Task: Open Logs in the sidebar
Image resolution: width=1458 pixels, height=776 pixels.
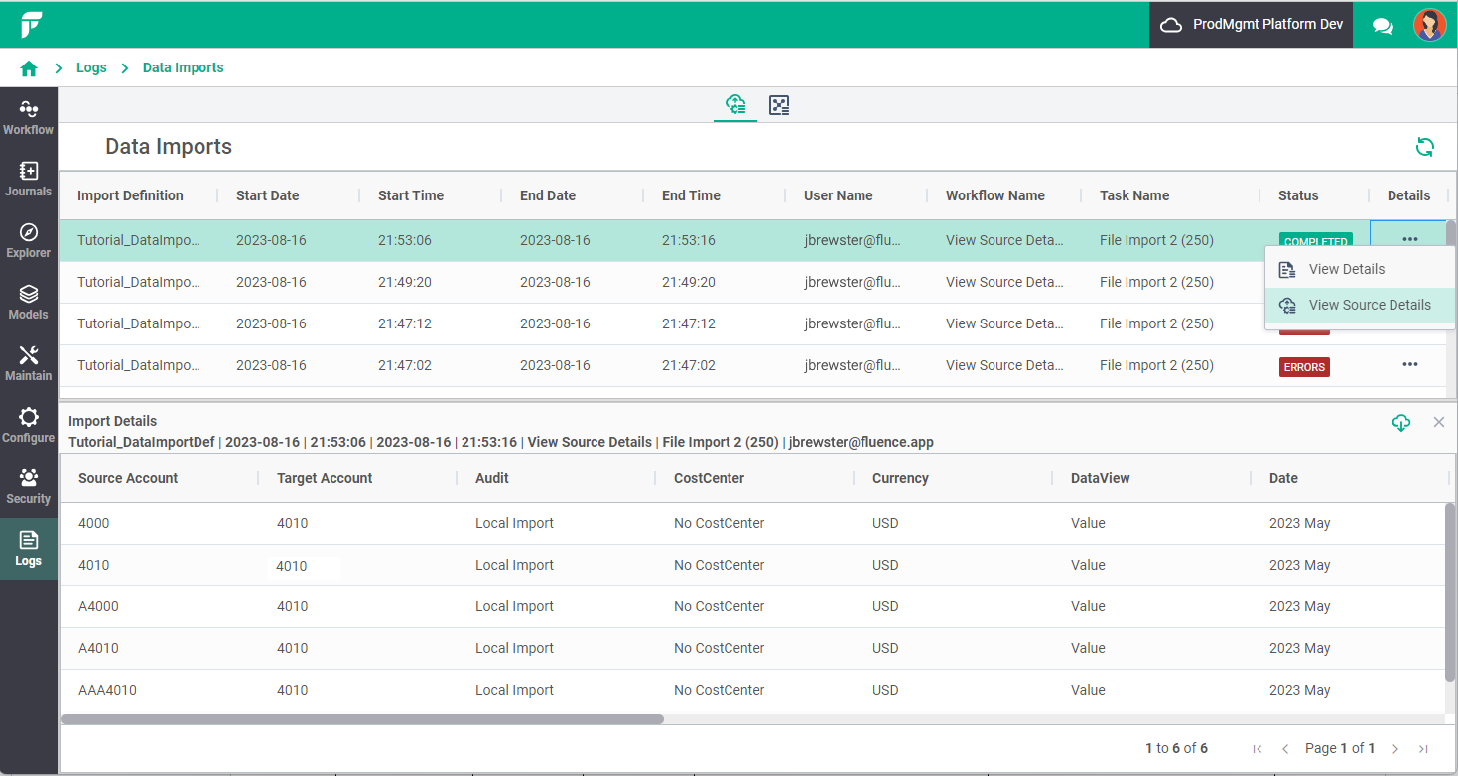Action: click(29, 549)
